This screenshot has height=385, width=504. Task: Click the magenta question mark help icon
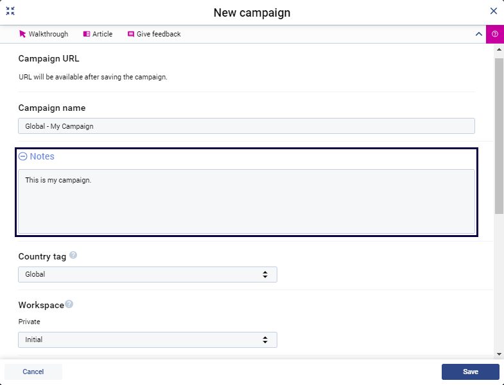point(495,34)
